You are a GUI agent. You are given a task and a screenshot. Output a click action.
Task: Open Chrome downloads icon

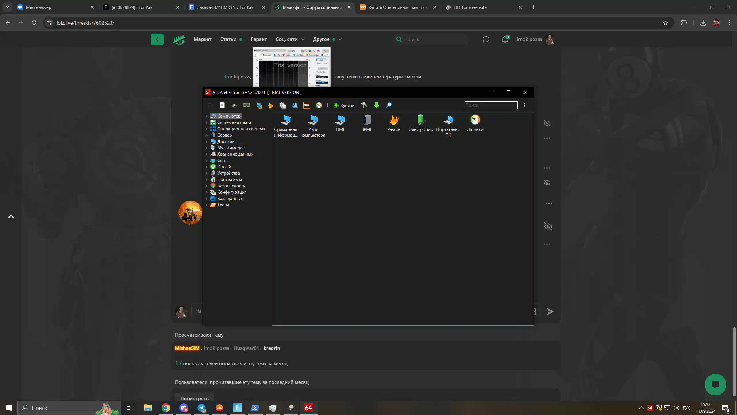coord(703,23)
